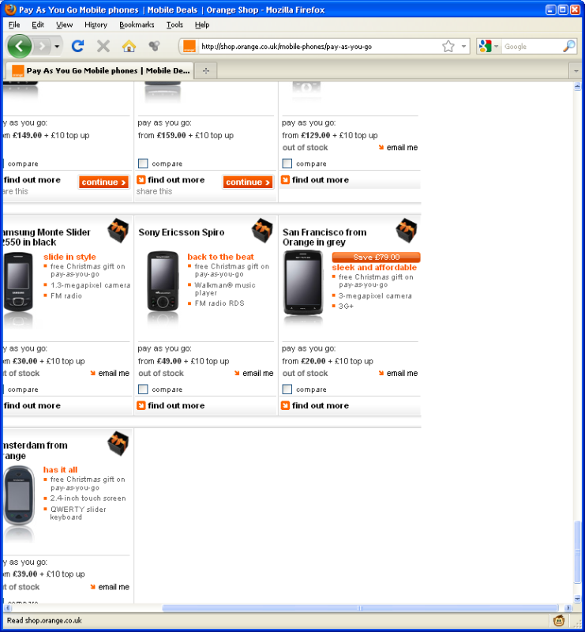Click San Francisco from Orange in grey title
Image resolution: width=585 pixels, height=632 pixels.
click(x=324, y=237)
